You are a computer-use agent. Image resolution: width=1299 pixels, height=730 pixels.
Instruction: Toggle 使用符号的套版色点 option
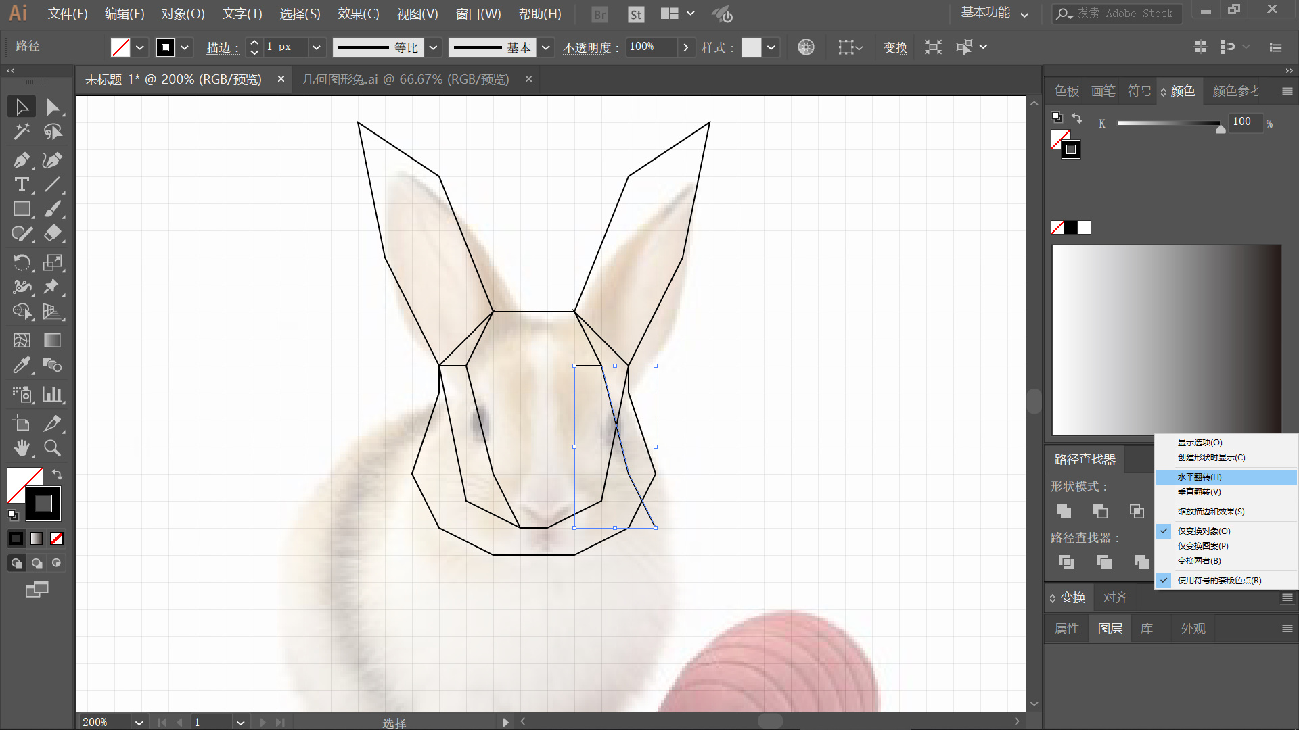coord(1218,580)
